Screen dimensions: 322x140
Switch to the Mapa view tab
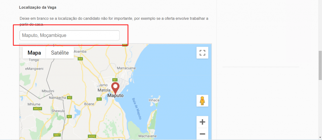coord(34,53)
